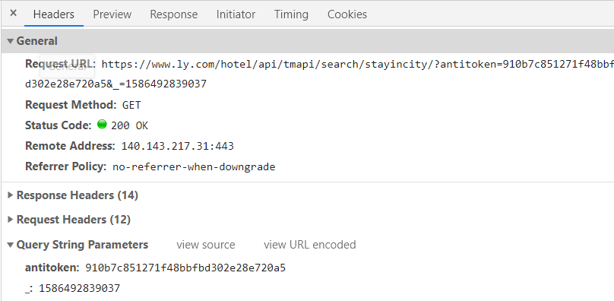Close the request details panel

pyautogui.click(x=14, y=14)
